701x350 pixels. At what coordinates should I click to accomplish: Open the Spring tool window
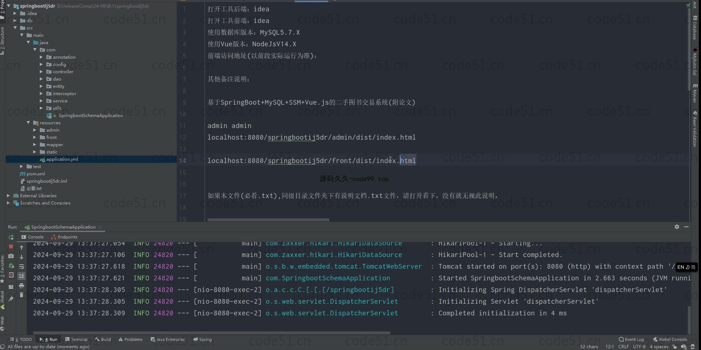coord(202,339)
